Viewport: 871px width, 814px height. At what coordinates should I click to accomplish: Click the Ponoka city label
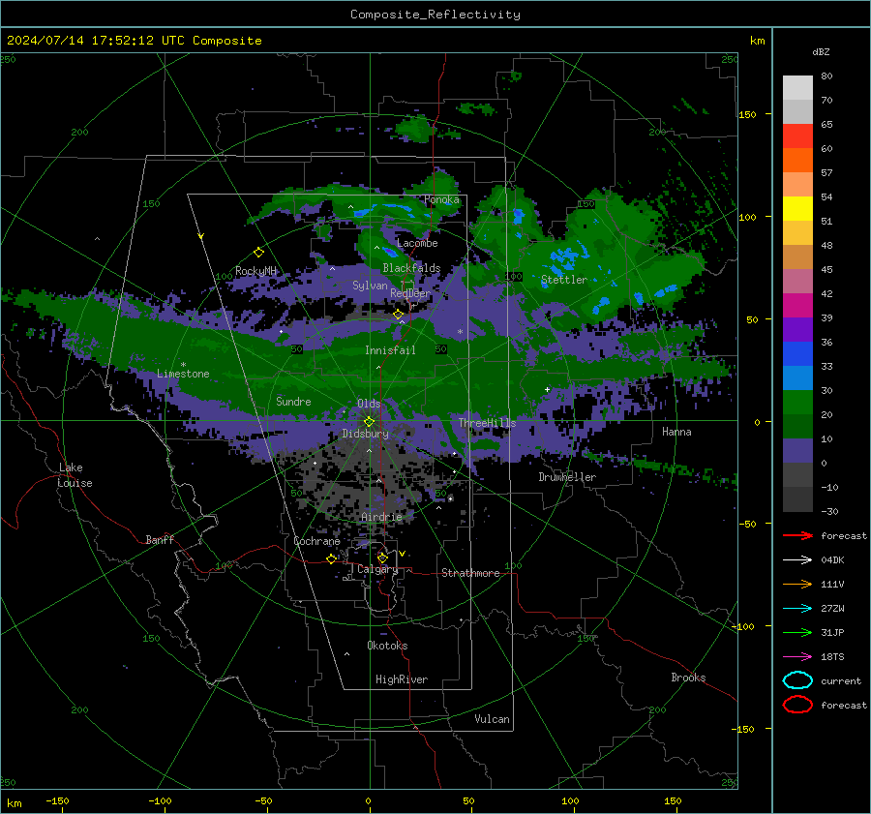click(x=441, y=199)
